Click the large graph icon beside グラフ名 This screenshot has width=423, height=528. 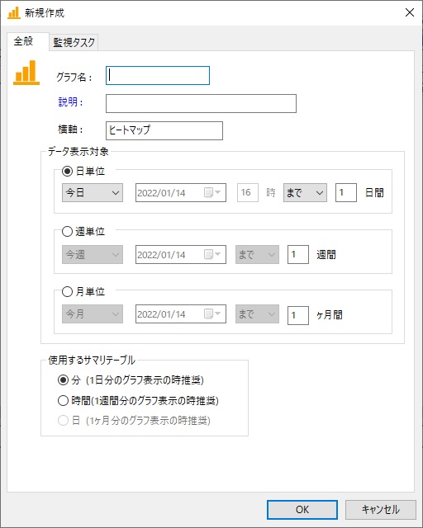(26, 73)
